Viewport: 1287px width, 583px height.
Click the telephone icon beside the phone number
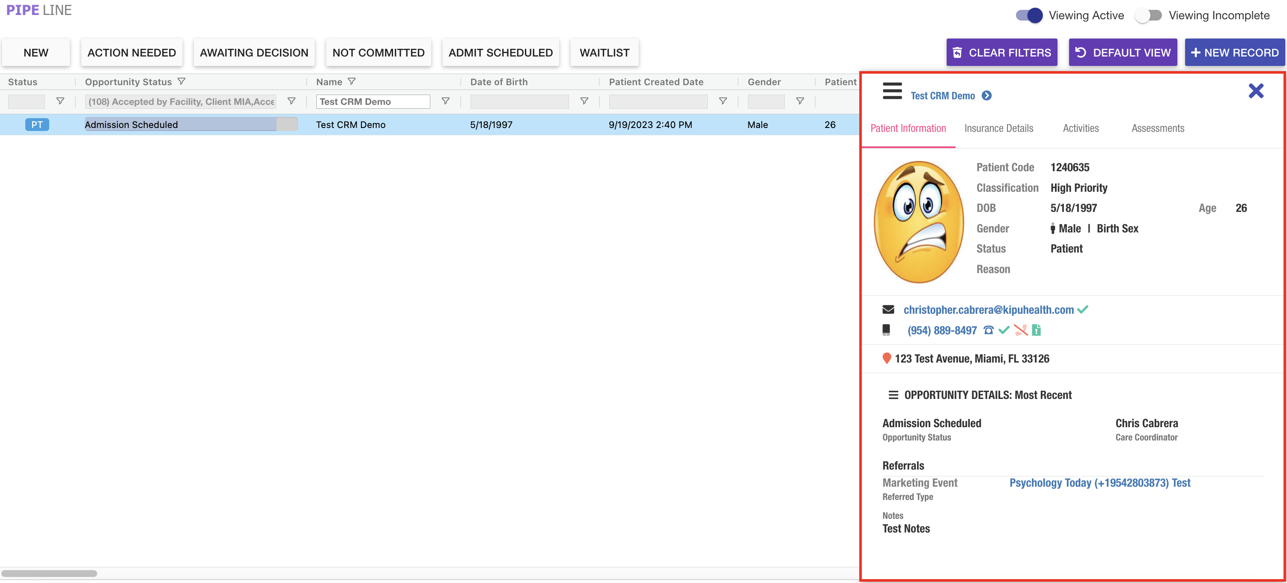[988, 330]
